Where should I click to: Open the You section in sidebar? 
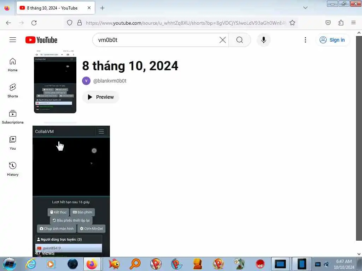[x=13, y=143]
